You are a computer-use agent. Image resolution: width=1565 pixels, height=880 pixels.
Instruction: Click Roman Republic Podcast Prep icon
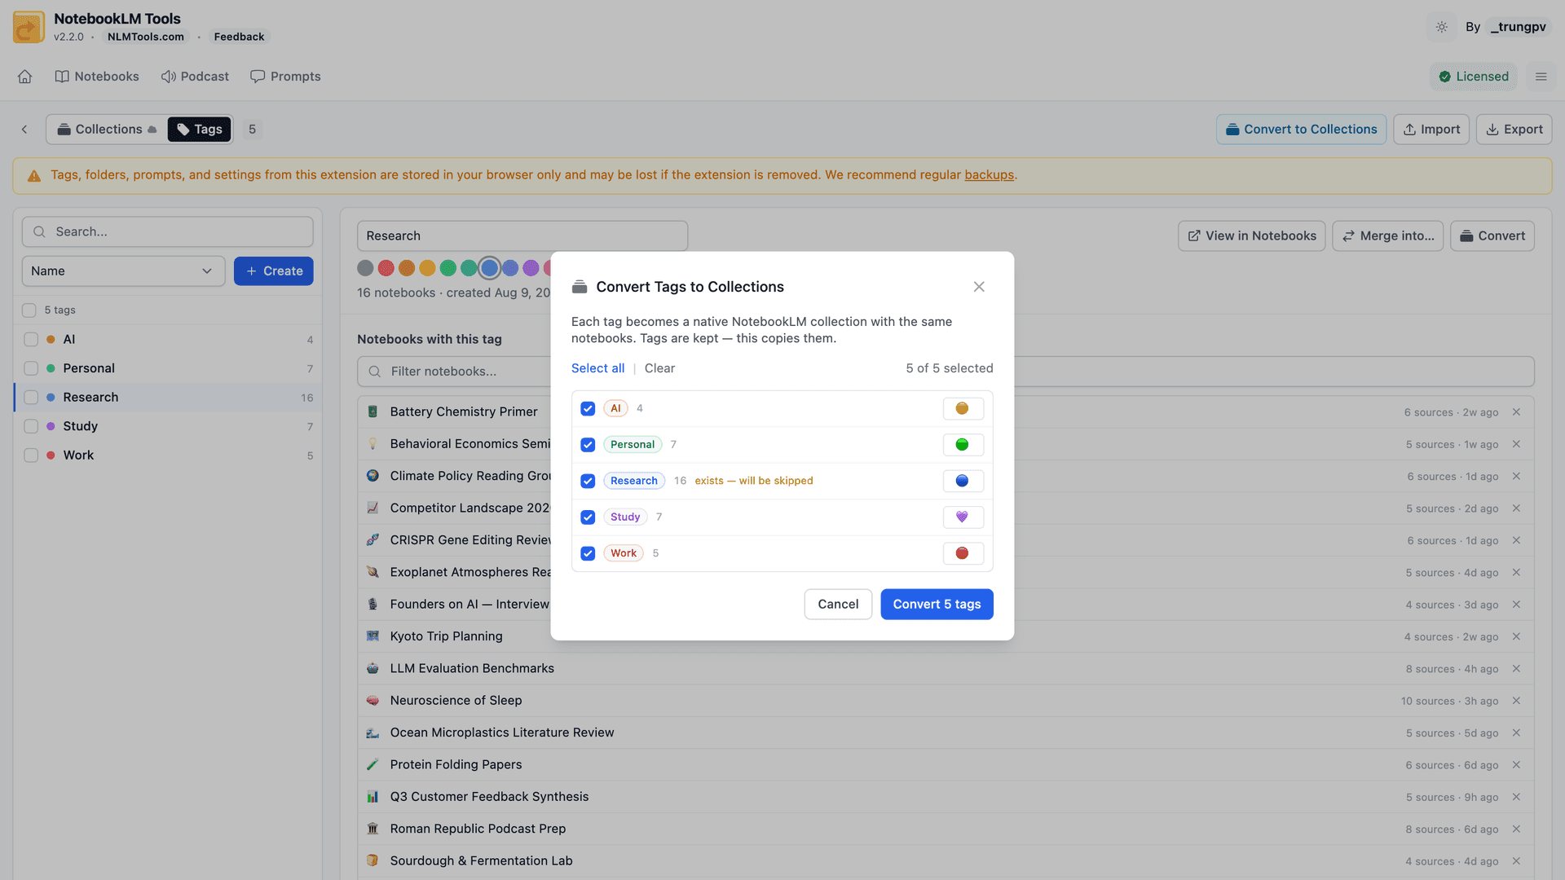click(x=373, y=829)
